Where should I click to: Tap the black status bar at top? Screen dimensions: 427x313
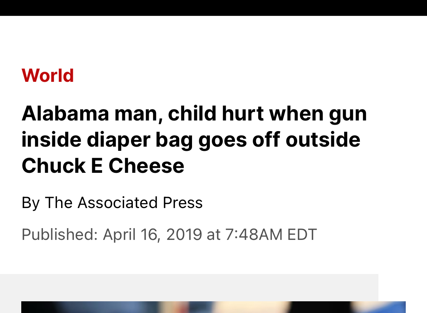213,8
